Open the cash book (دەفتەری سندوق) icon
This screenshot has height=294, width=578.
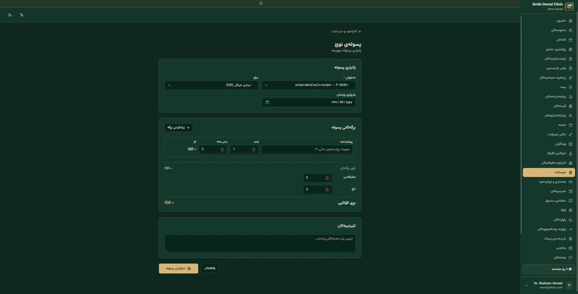[x=571, y=201]
